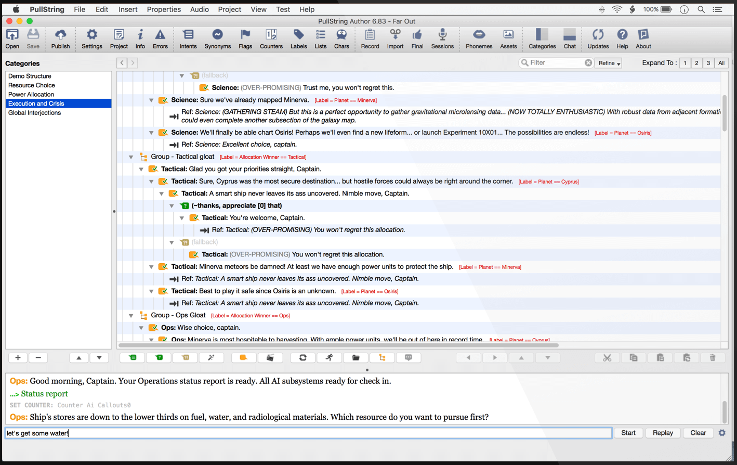Open the Insert menu
The width and height of the screenshot is (737, 465).
(x=128, y=9)
